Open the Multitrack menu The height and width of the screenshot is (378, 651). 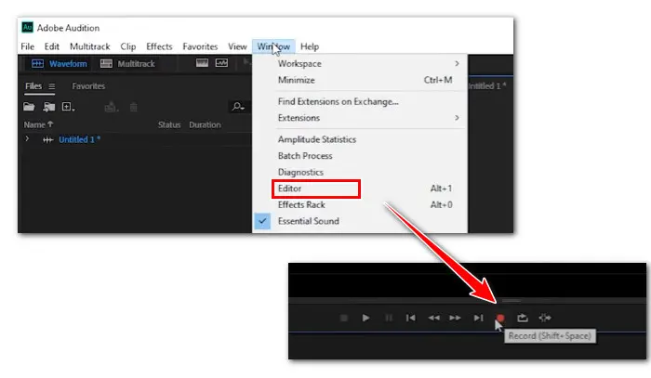click(x=89, y=46)
